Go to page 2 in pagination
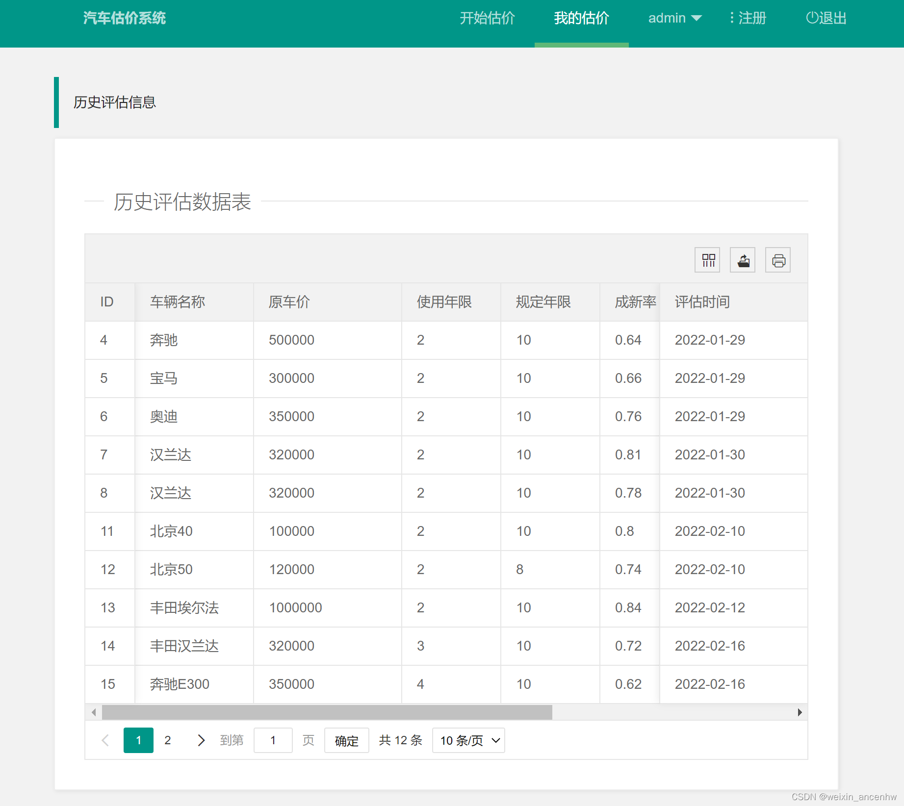This screenshot has width=904, height=806. click(168, 740)
